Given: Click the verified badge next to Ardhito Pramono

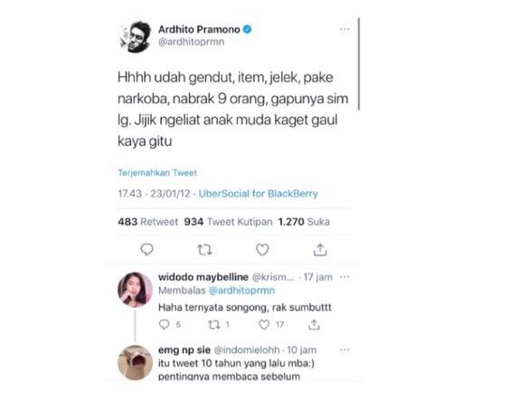Looking at the screenshot, I should (x=247, y=29).
